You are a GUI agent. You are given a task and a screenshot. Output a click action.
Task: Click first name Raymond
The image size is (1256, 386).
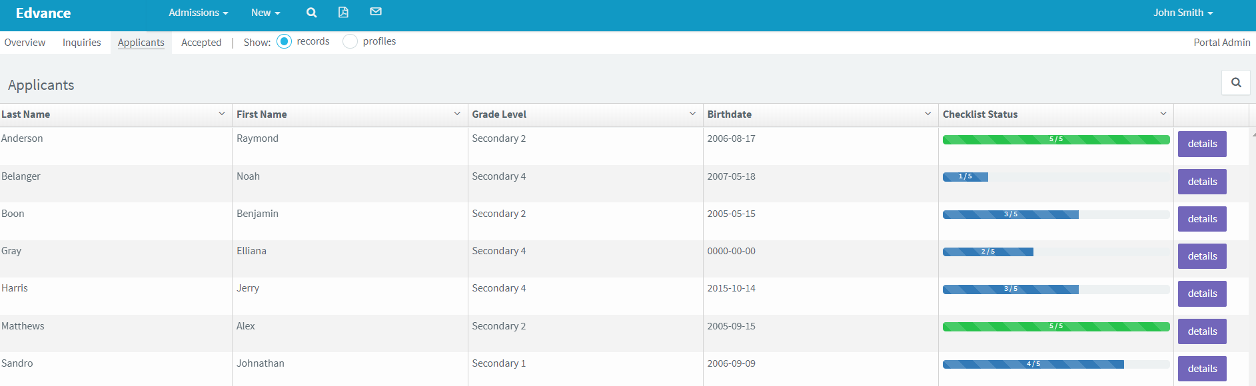click(x=257, y=138)
